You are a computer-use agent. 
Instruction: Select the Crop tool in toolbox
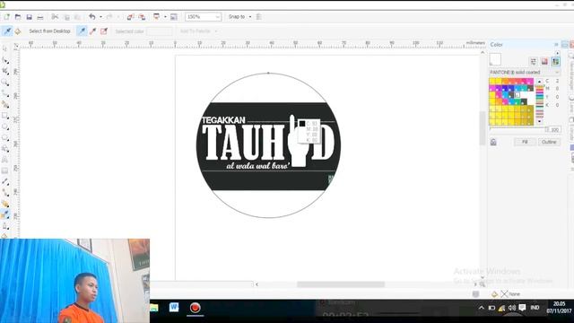[5, 71]
